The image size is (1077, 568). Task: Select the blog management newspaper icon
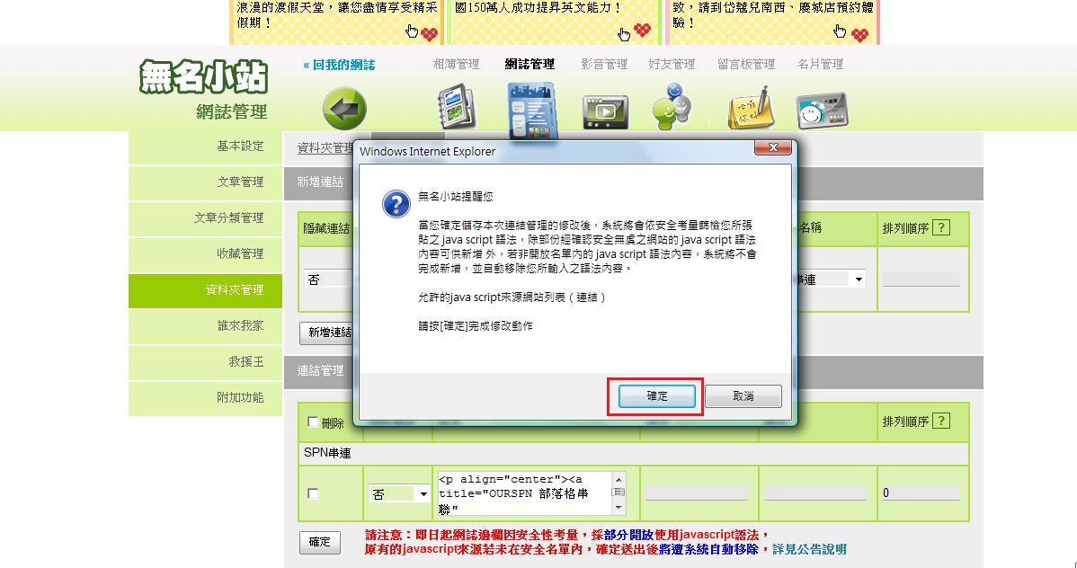pyautogui.click(x=531, y=110)
